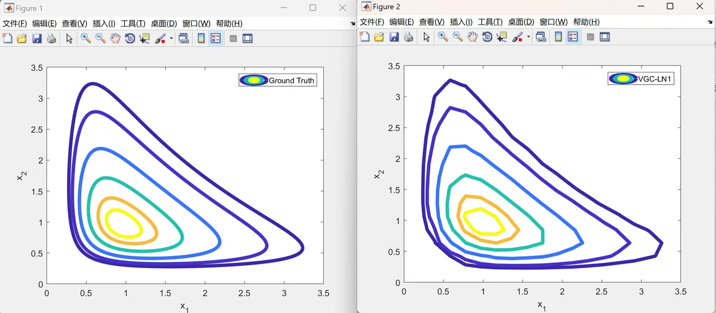716x313 pixels.
Task: Click Show Plot Tools in Figure 1
Action: 248,38
